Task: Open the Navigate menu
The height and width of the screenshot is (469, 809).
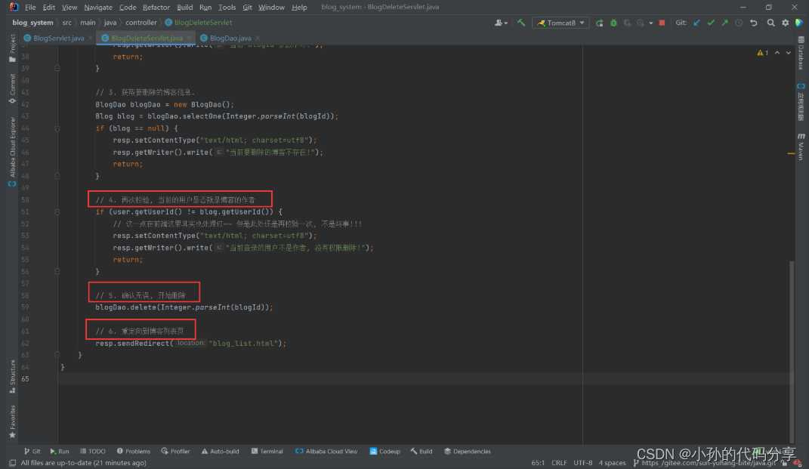Action: [98, 8]
